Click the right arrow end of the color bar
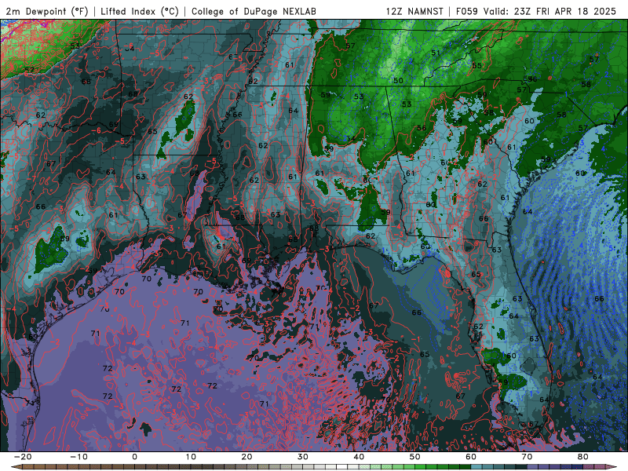628x471 pixels. pyautogui.click(x=612, y=467)
